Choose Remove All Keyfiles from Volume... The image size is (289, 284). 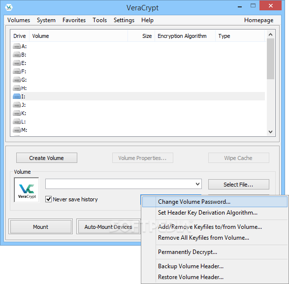tap(215, 238)
